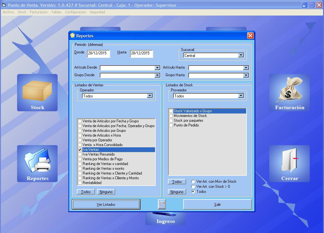Open the Stock box icon module
The height and width of the screenshot is (233, 324).
click(x=37, y=92)
